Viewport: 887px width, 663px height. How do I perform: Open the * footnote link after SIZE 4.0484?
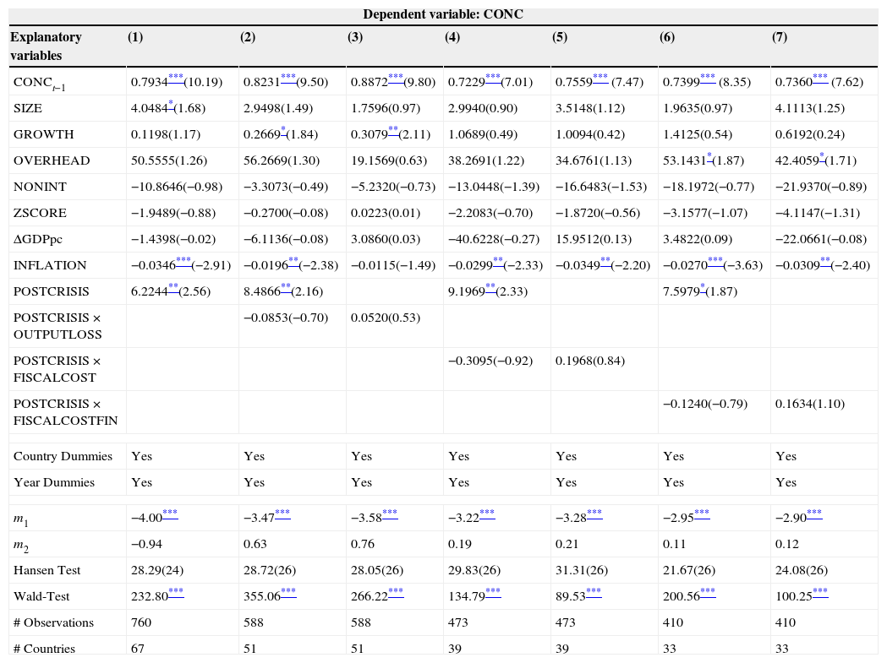[170, 104]
